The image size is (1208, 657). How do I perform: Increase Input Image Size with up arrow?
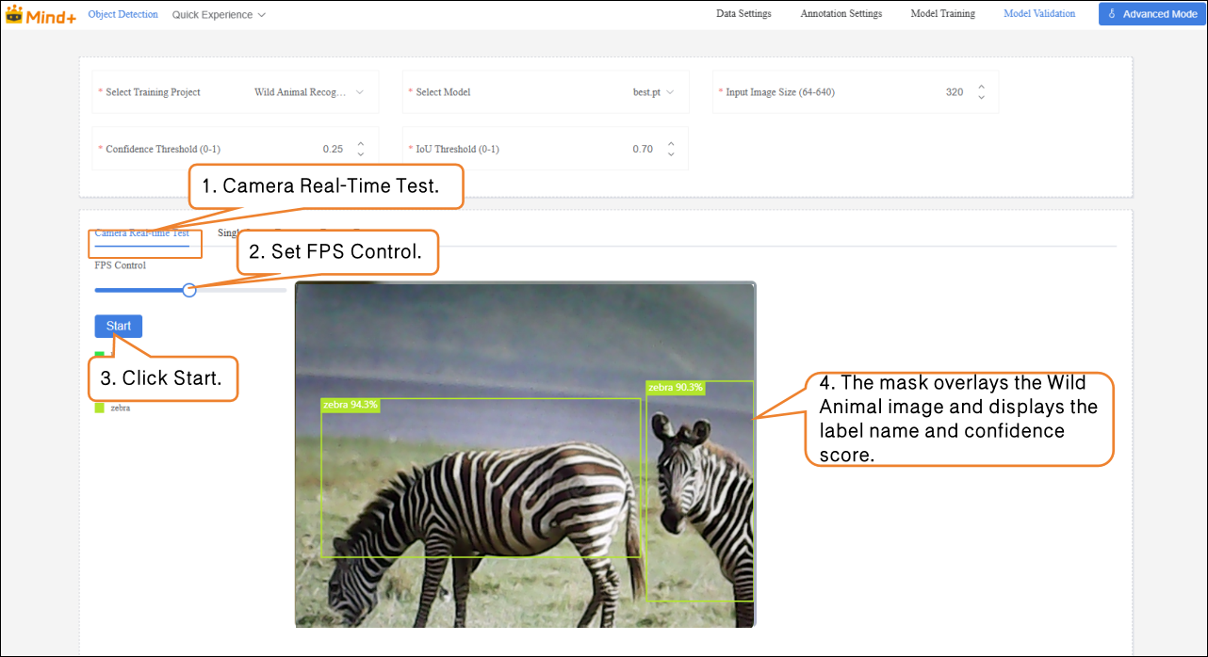(981, 87)
